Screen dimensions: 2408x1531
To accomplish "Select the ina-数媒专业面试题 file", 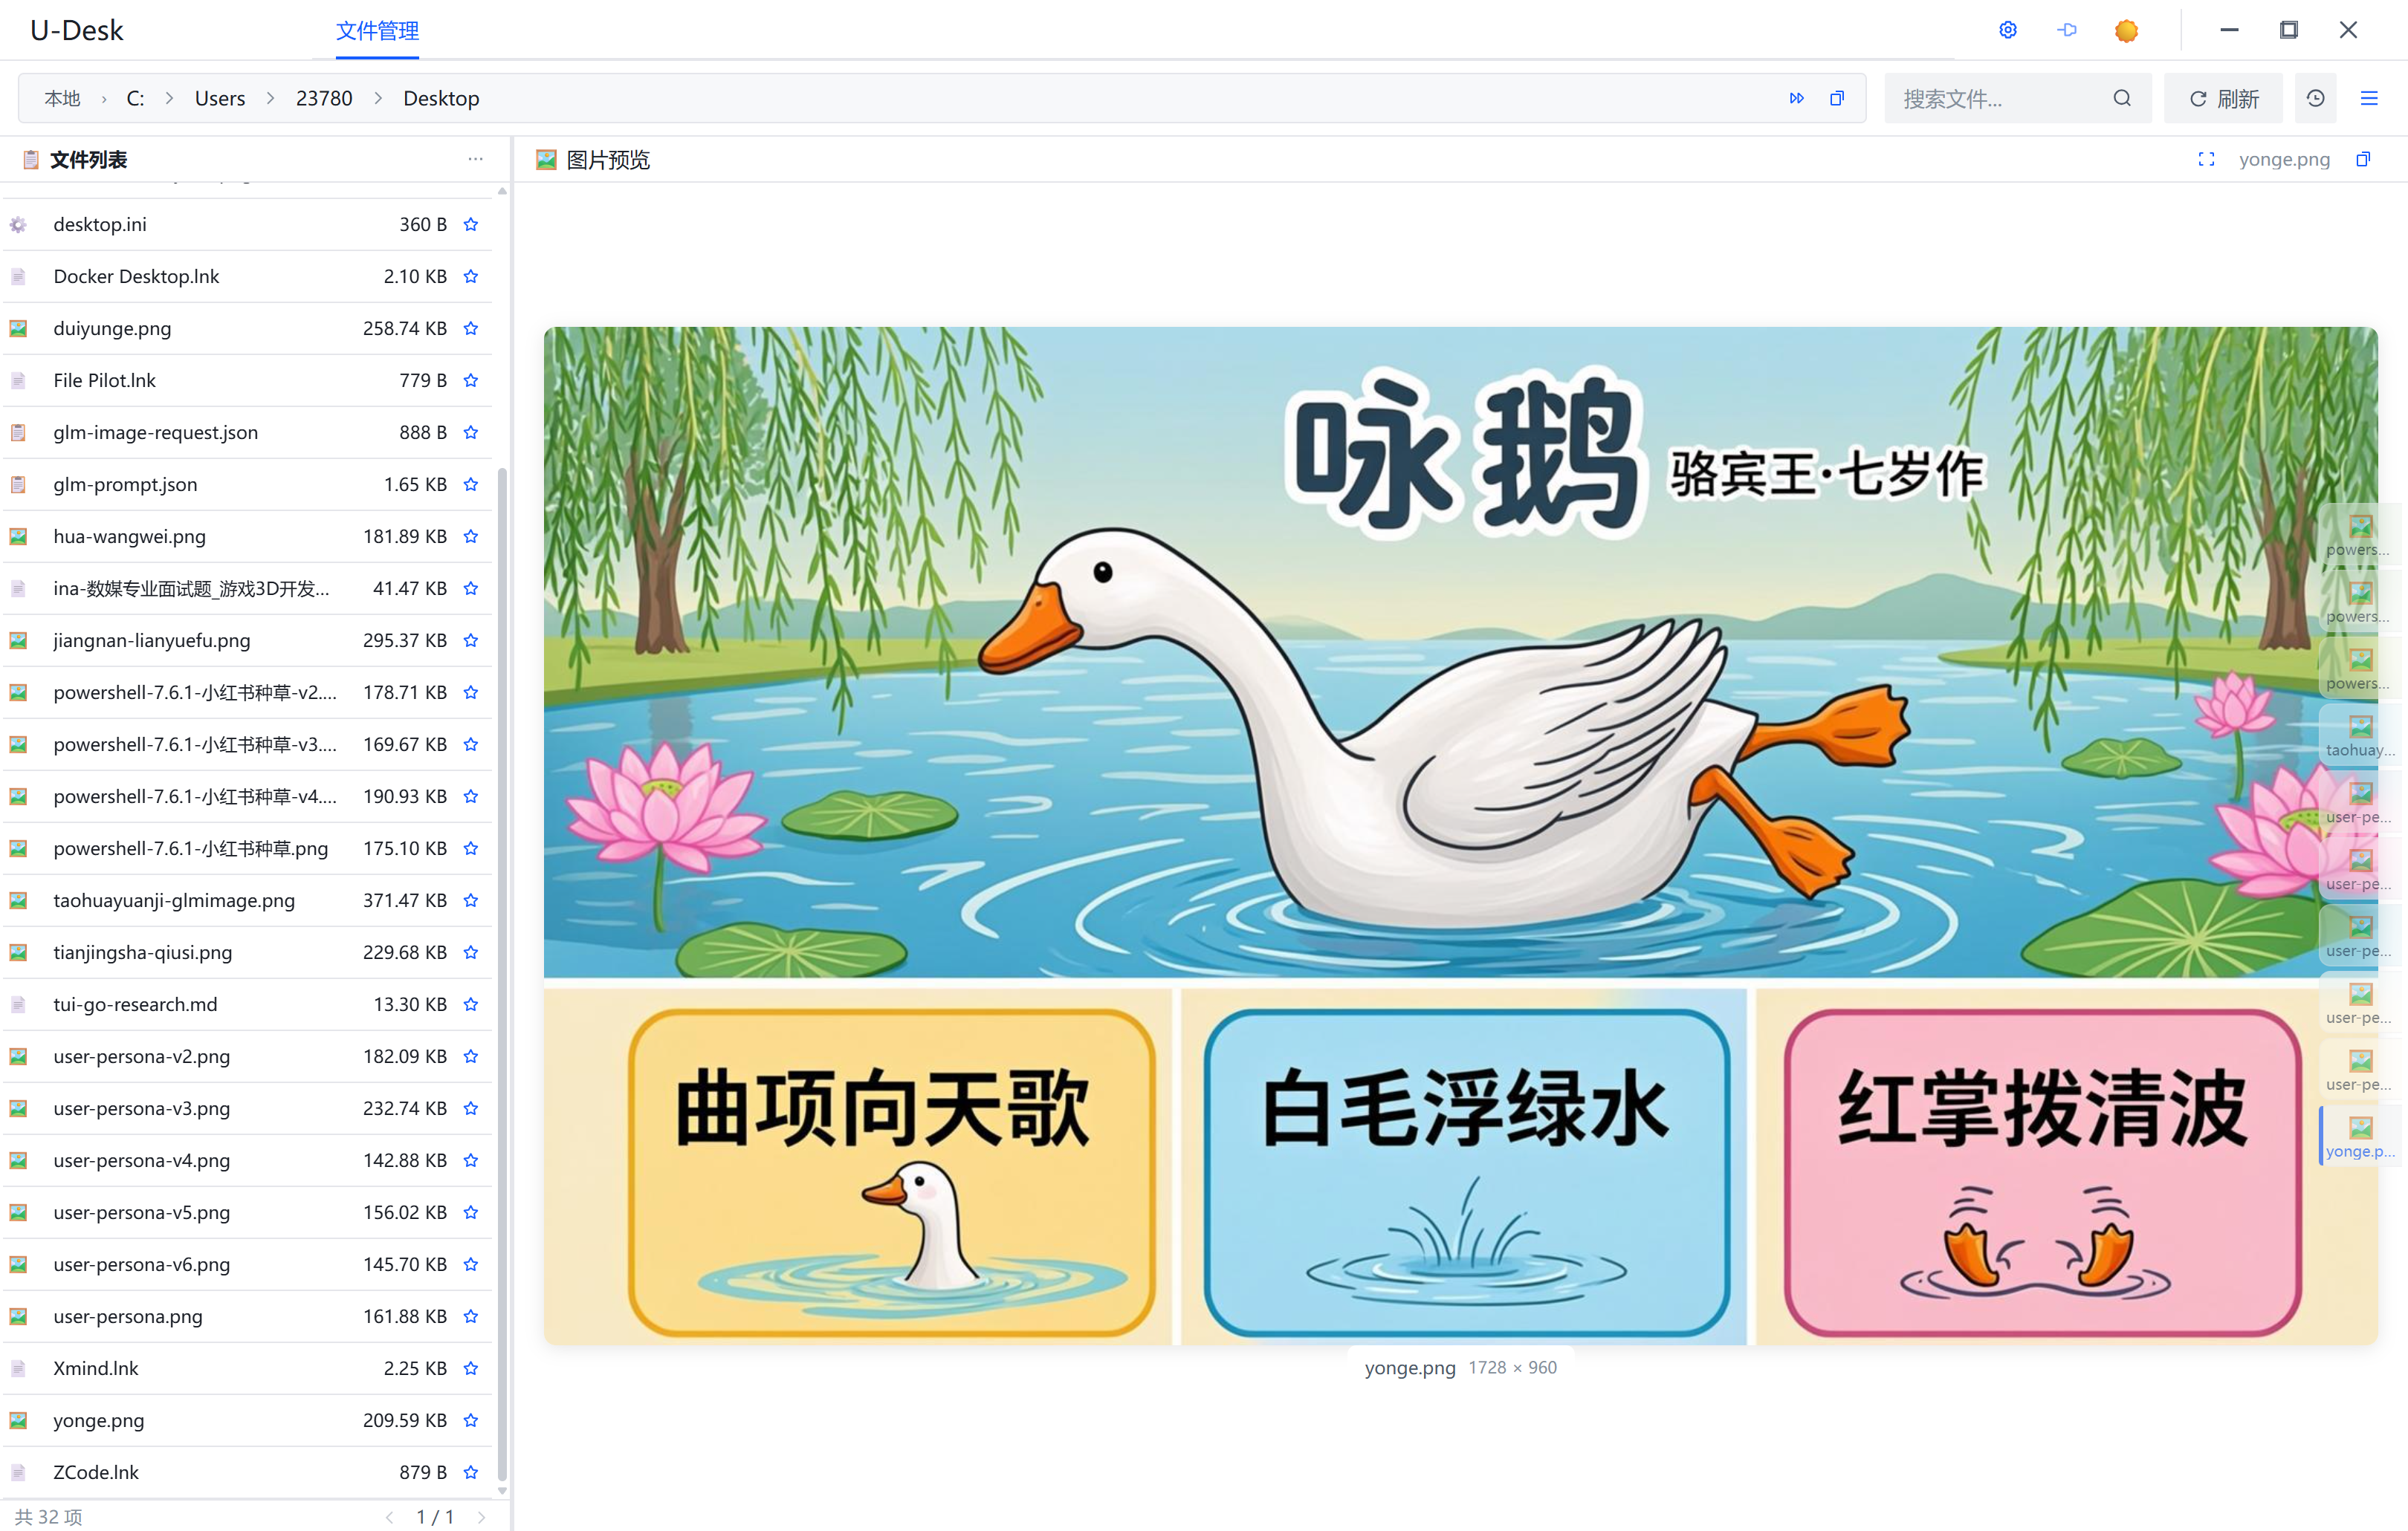I will coord(247,588).
